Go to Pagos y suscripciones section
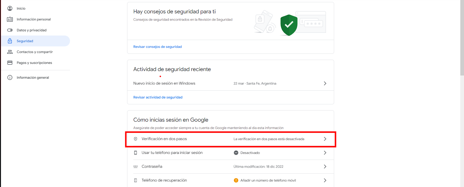 (34, 63)
